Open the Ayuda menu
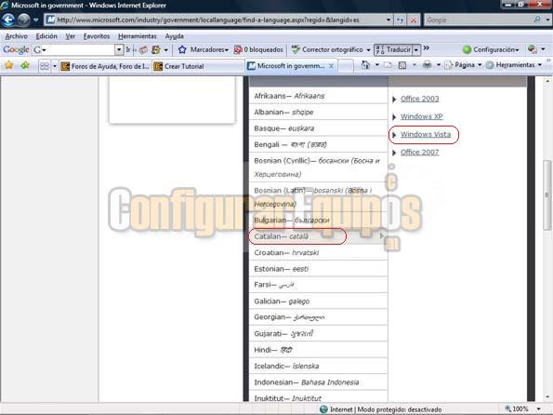Viewport: 553px width, 415px height. (x=174, y=36)
